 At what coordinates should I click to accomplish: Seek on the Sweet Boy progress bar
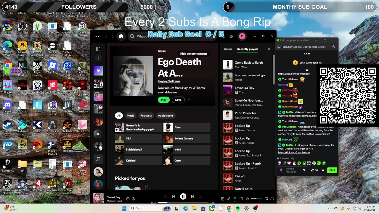183,203
